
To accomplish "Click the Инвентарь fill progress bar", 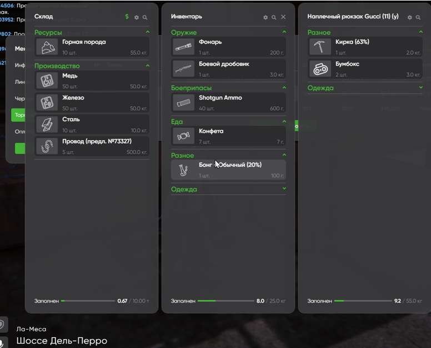I will click(x=225, y=301).
